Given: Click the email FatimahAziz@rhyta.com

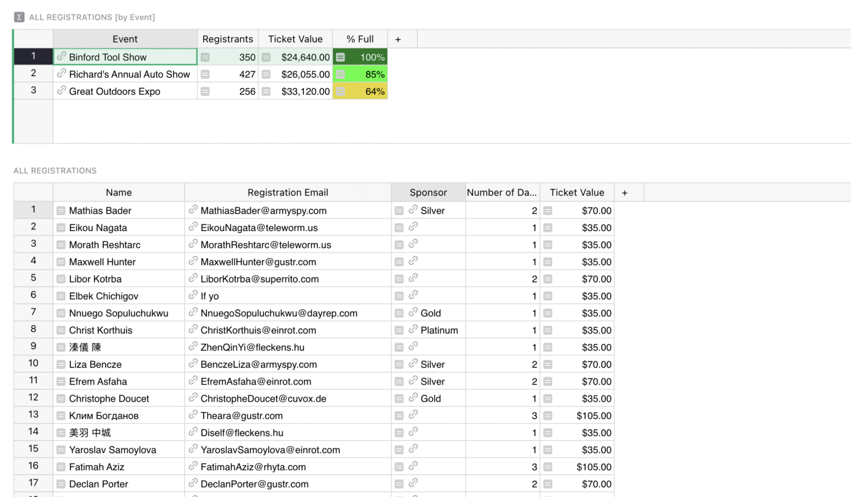Looking at the screenshot, I should coord(253,467).
